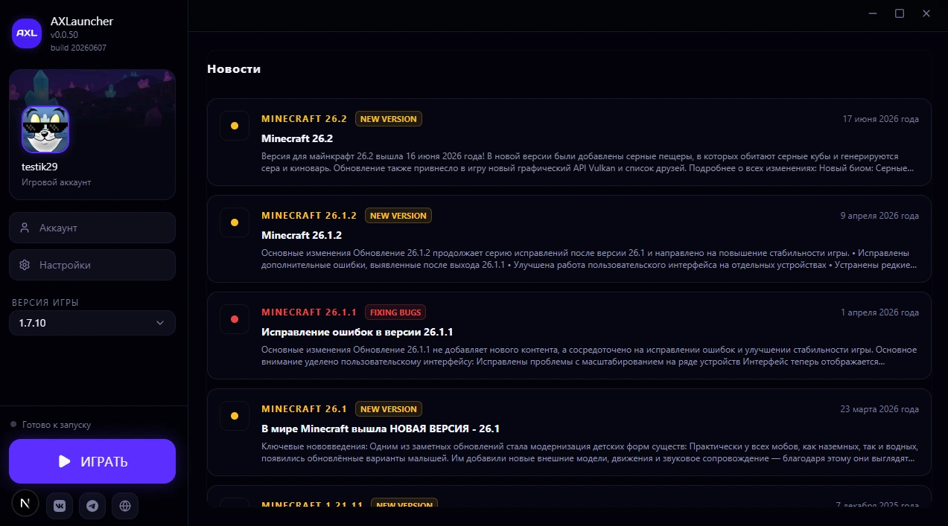This screenshot has width=948, height=526.
Task: Click the date 9 апреля 2026 года
Action: click(x=879, y=216)
